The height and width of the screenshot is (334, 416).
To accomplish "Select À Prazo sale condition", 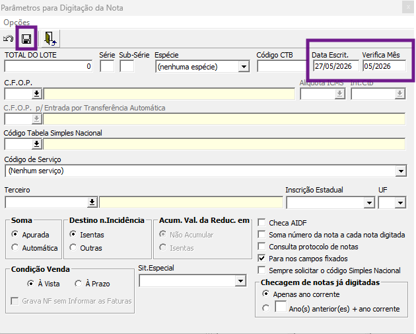I will tap(79, 284).
